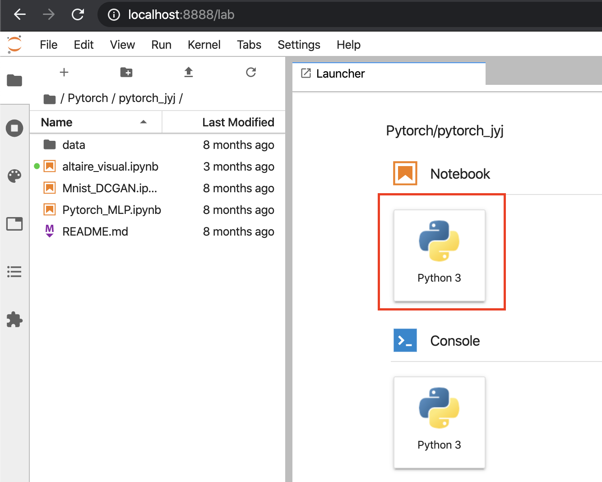
Task: Click the New Launcher plus icon
Action: (64, 72)
